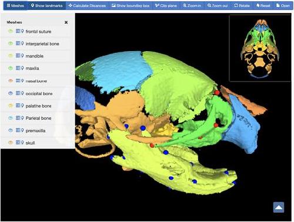Screen dimensions: 294x222
Task: Open the list icon beside palatine bone
Action: 18,106
